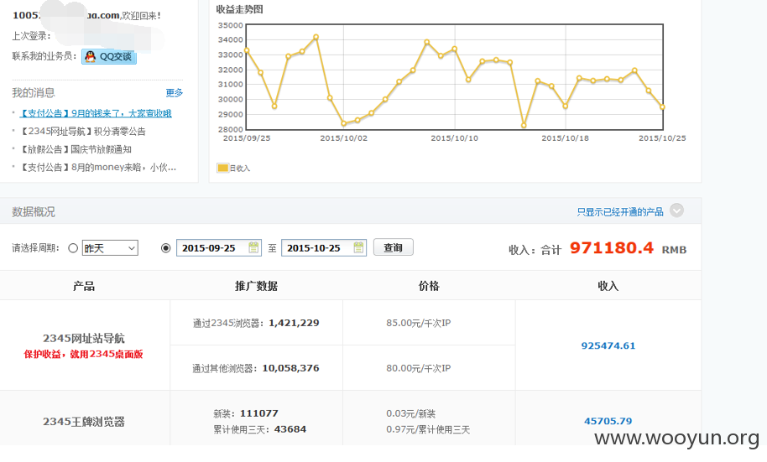Open 【2345网址导航】积分清零公告 message
Screen dimensions: 767x462
(x=82, y=132)
